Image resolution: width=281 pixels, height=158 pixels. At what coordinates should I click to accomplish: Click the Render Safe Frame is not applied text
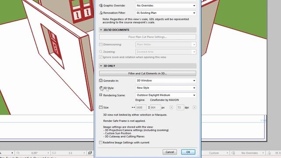pos(124,121)
